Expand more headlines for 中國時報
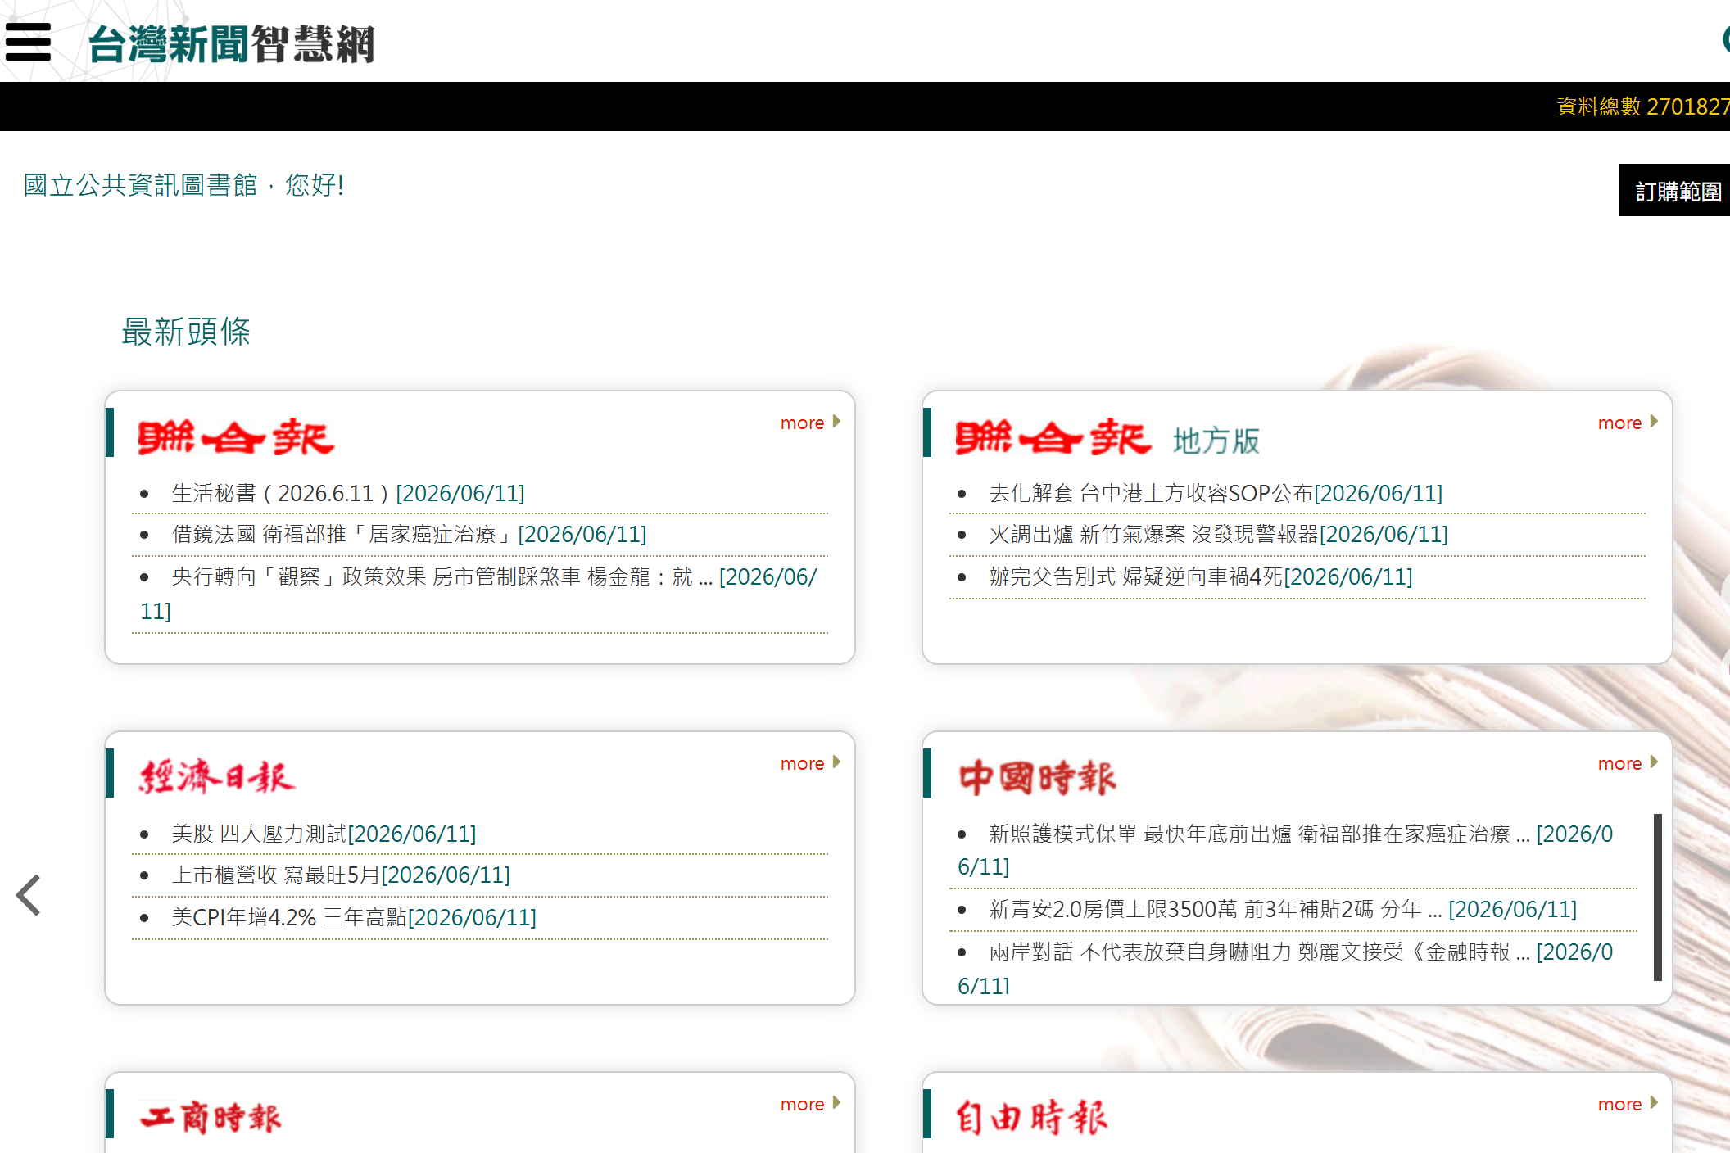 [1628, 763]
